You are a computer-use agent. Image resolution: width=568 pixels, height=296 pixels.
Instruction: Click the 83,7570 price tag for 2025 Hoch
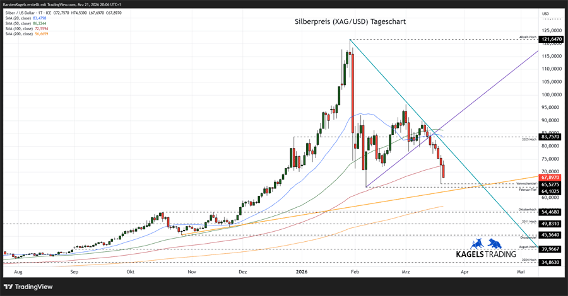point(551,137)
